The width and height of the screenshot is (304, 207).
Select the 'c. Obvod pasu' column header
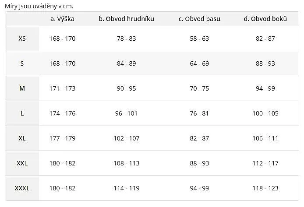[x=199, y=19]
